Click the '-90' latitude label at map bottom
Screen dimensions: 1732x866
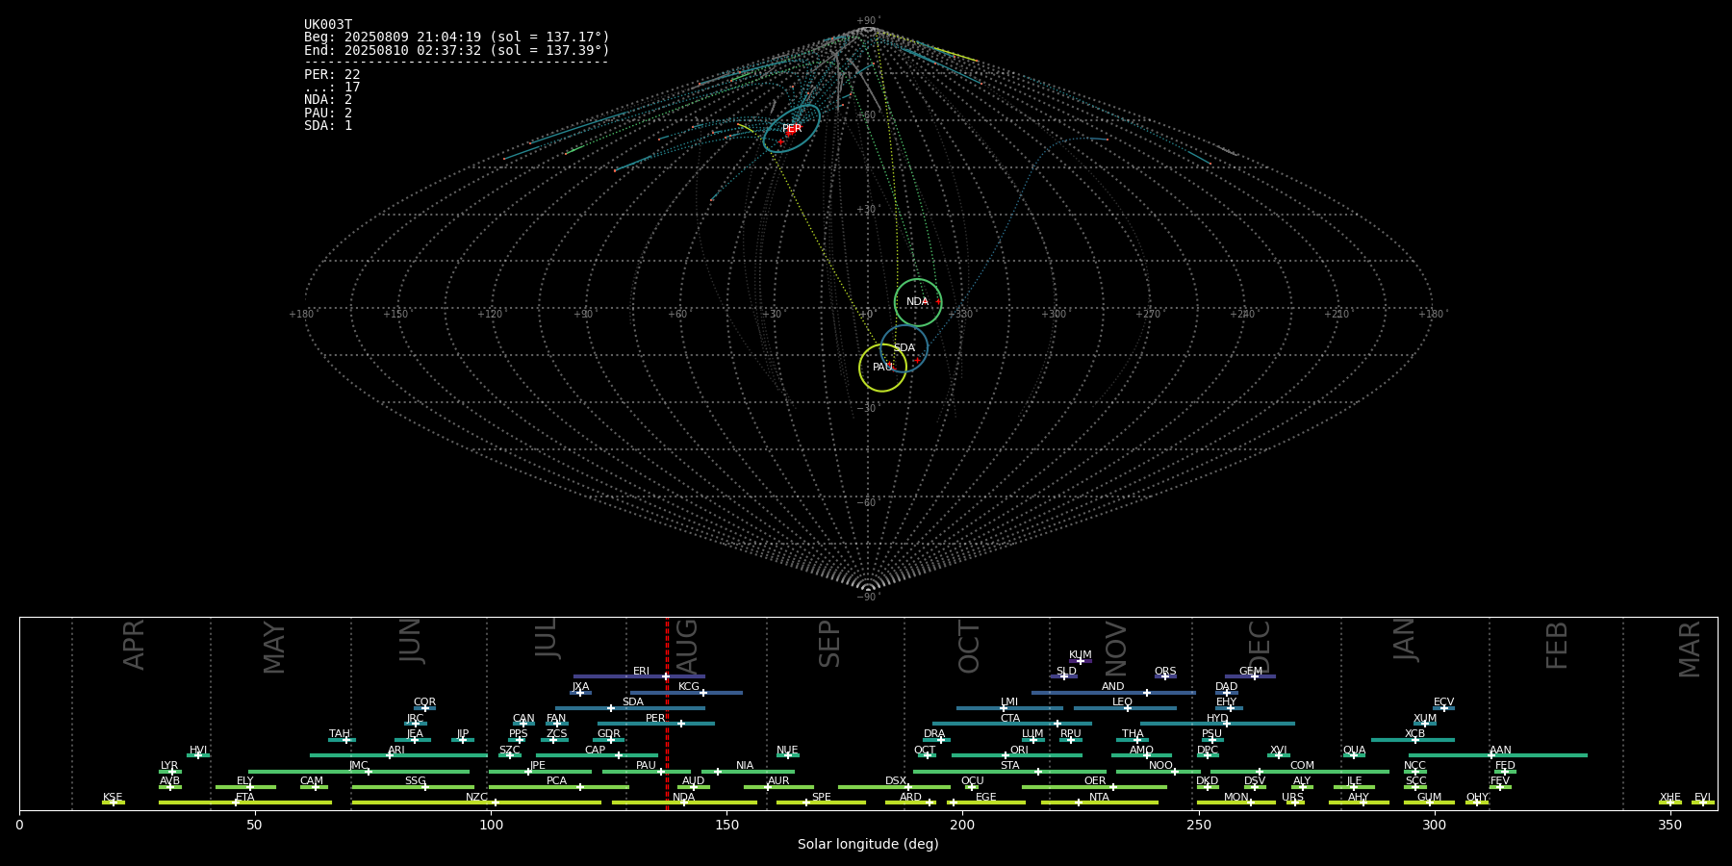868,597
